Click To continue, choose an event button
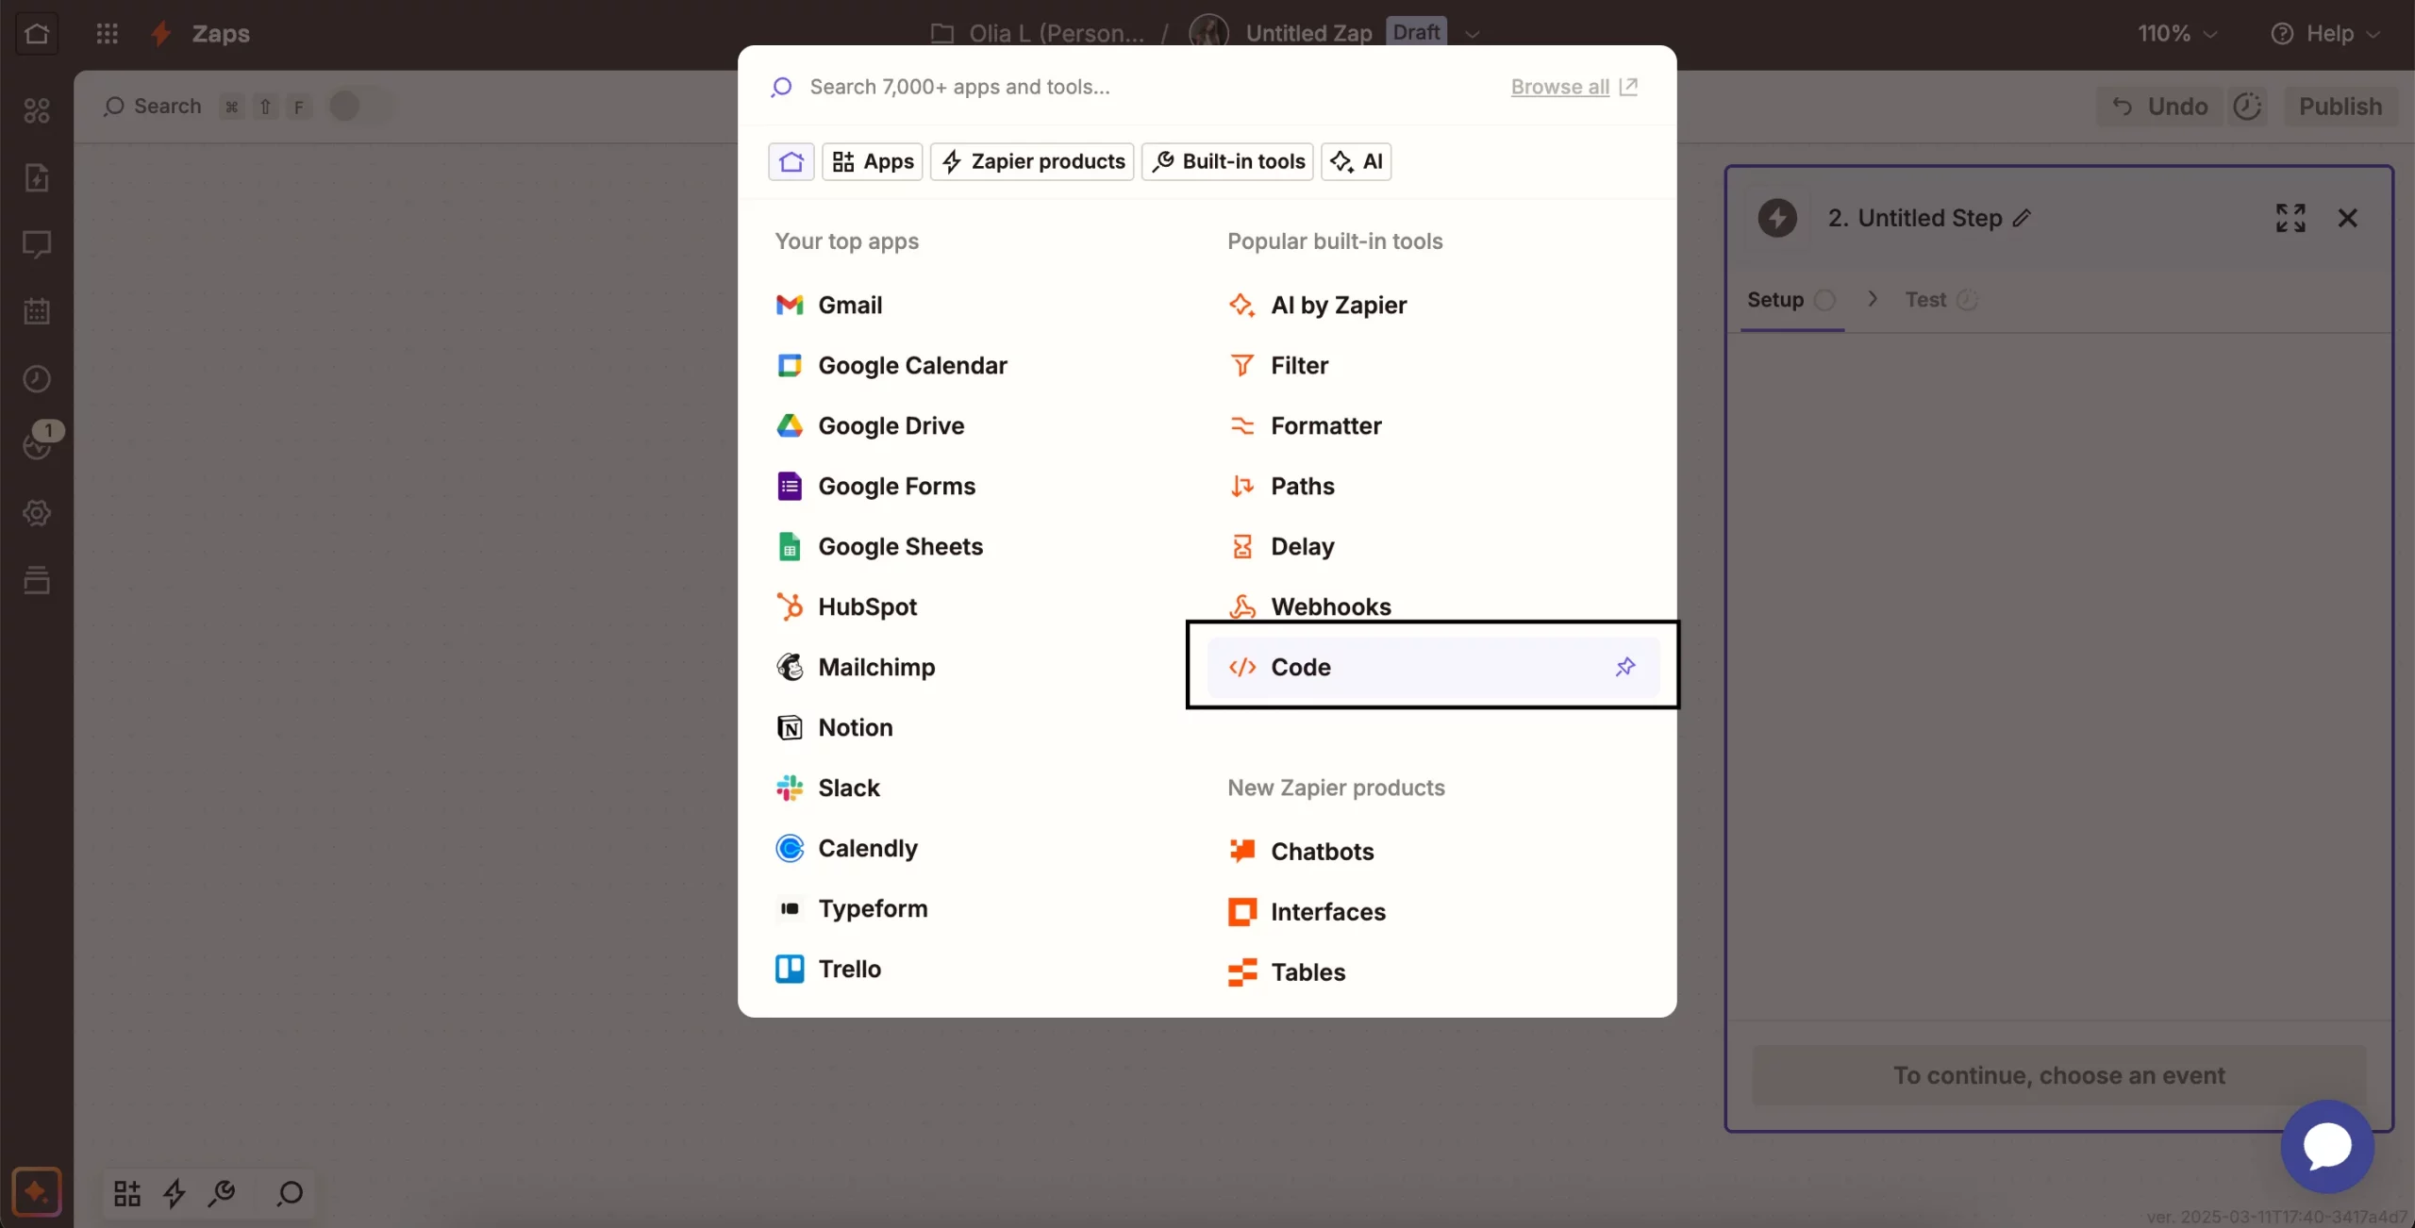This screenshot has height=1228, width=2415. coord(2059,1075)
